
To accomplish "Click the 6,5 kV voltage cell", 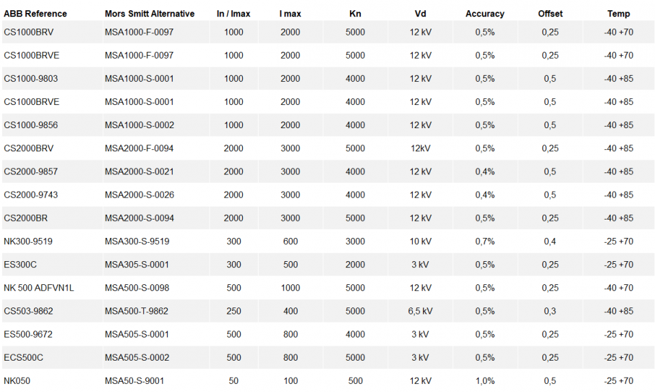I will click(420, 311).
